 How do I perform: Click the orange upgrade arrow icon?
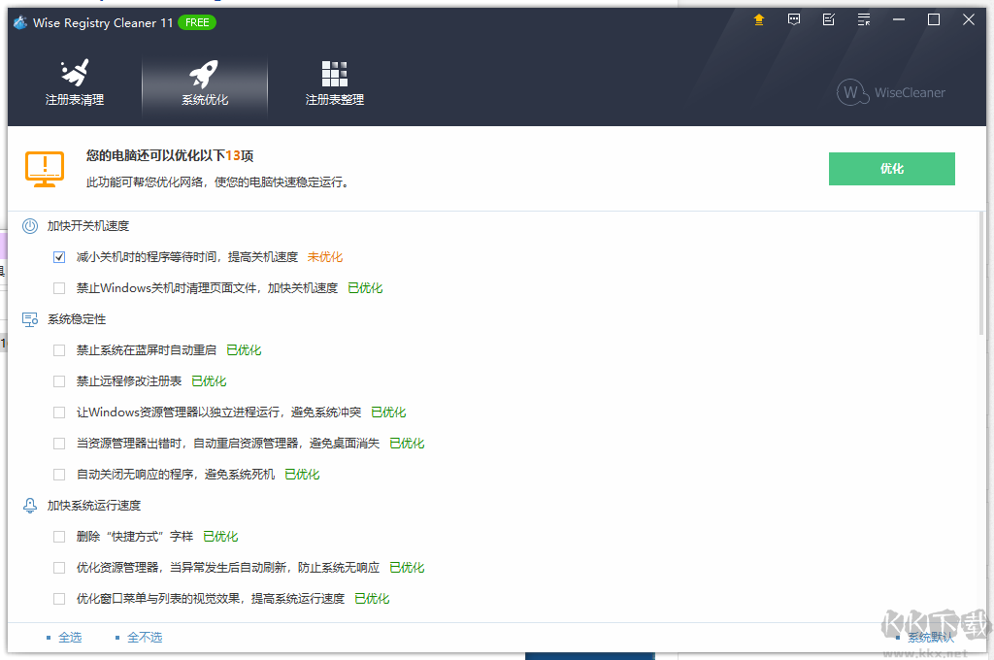[x=759, y=19]
